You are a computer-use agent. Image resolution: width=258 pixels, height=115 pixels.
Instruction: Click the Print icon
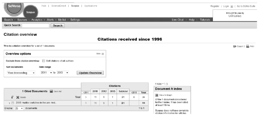[248, 46]
